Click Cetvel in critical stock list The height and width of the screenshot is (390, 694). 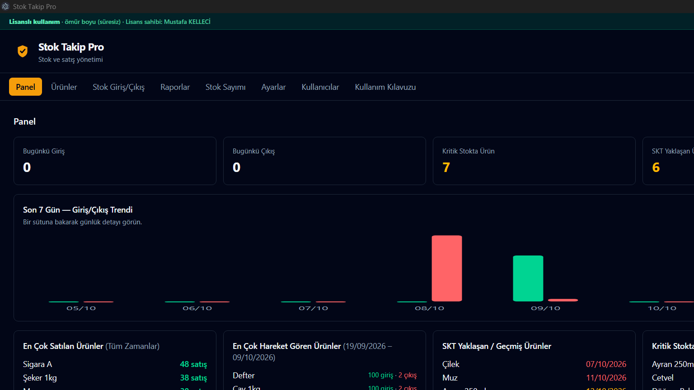(x=663, y=378)
